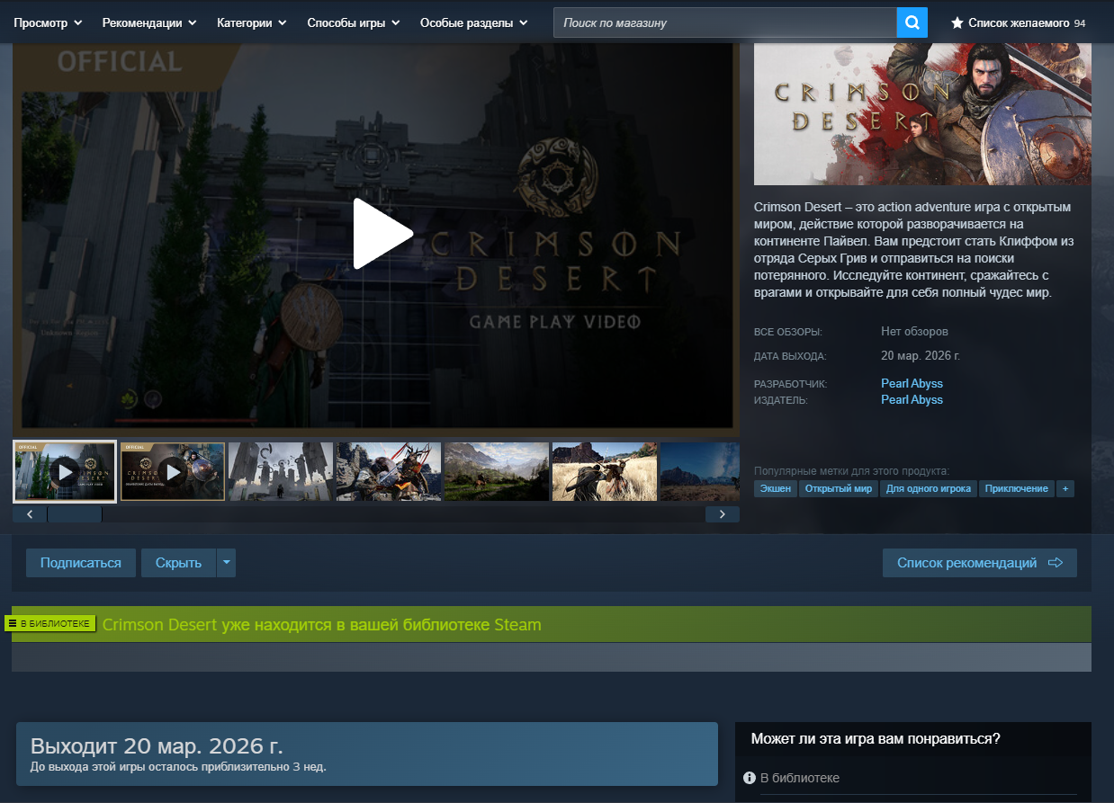Select the Для одного игрока tag
Viewport: 1114px width, 803px height.
click(929, 488)
